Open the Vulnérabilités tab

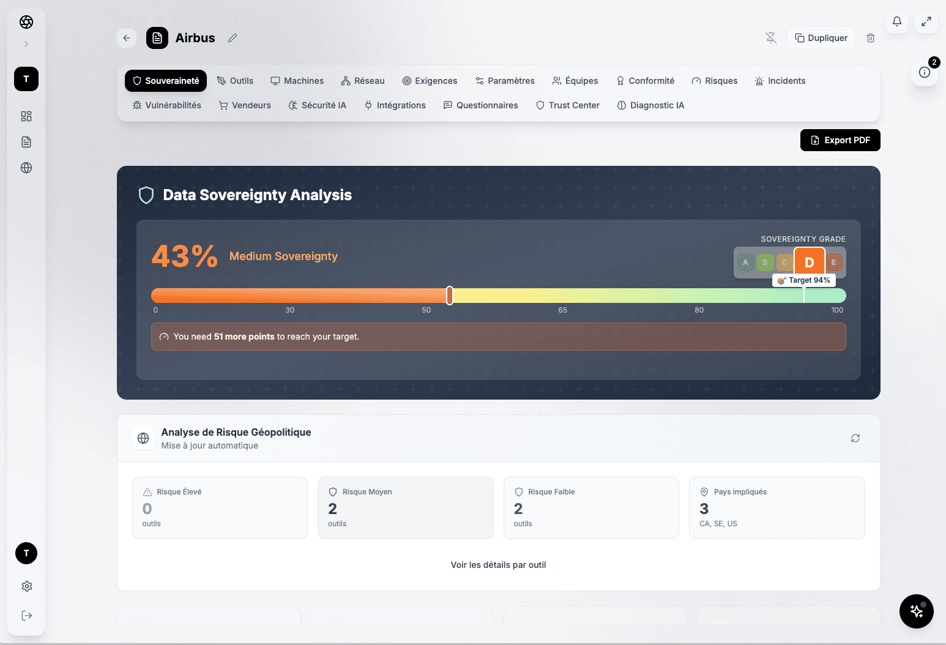click(x=166, y=105)
